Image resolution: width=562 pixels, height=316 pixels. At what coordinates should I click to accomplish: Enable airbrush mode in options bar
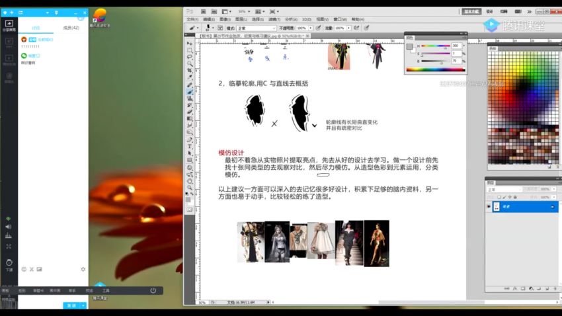pyautogui.click(x=357, y=28)
